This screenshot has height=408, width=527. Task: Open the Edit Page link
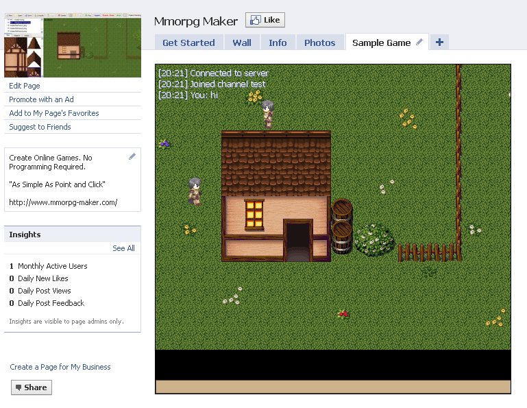[25, 86]
